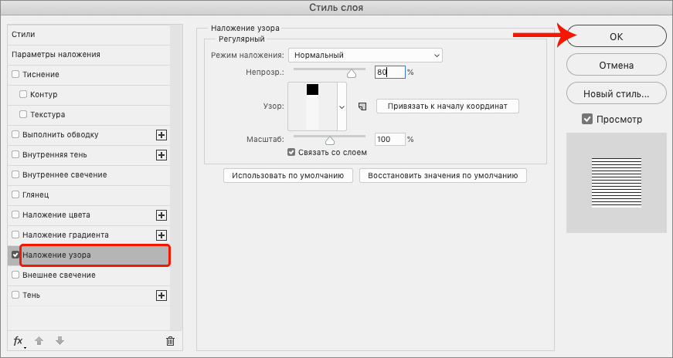
Task: Uncheck the Просмотр preview checkbox
Action: point(587,120)
